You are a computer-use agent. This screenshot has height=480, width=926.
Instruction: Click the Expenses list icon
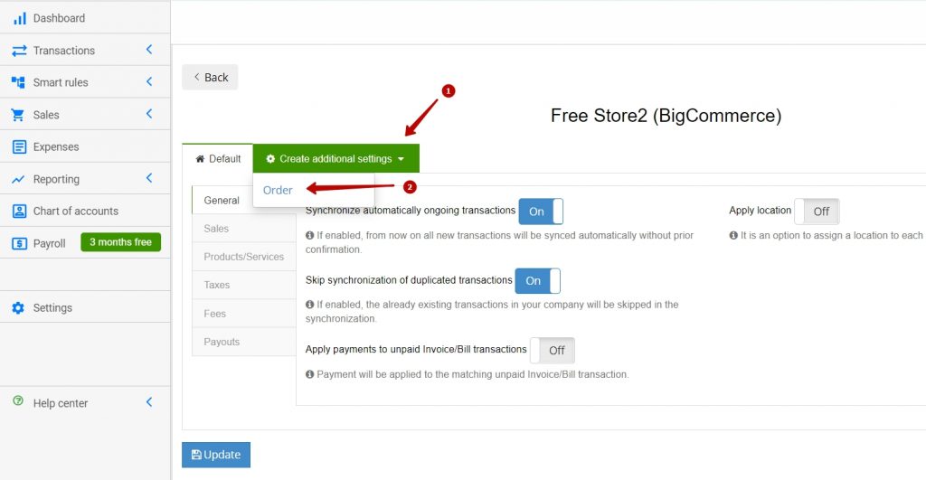(20, 147)
